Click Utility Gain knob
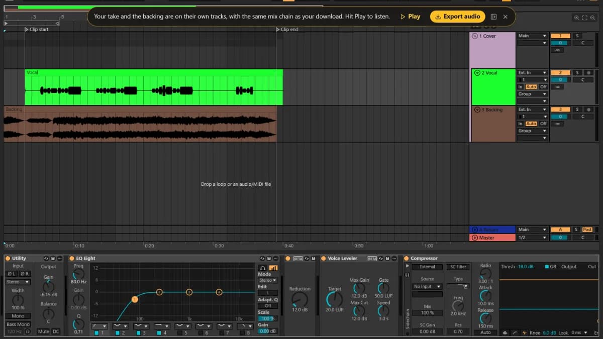 click(x=48, y=287)
